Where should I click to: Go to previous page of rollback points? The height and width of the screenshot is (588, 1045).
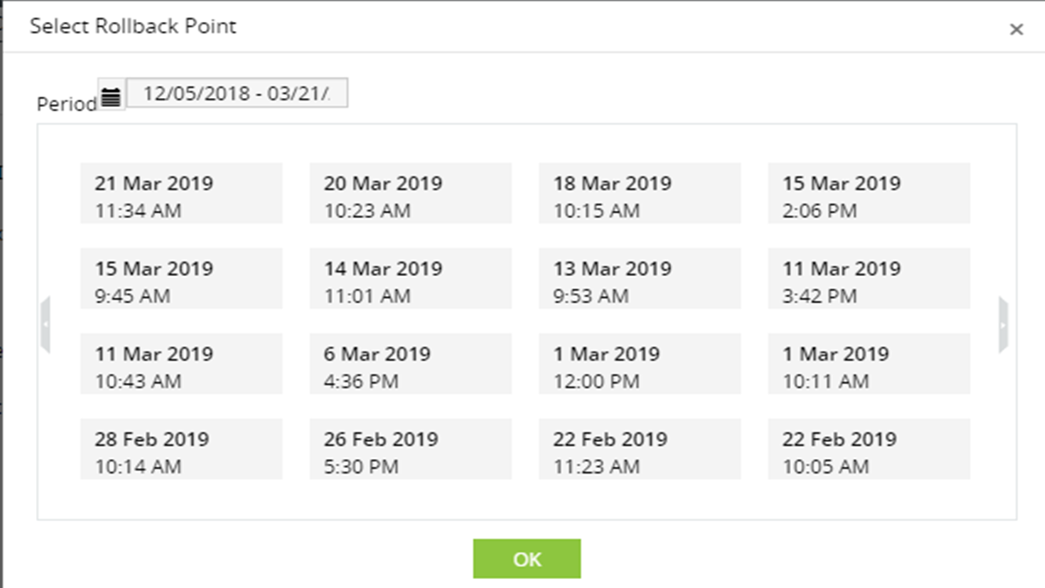[x=46, y=324]
